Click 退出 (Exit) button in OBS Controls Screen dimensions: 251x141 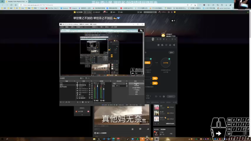136,94
